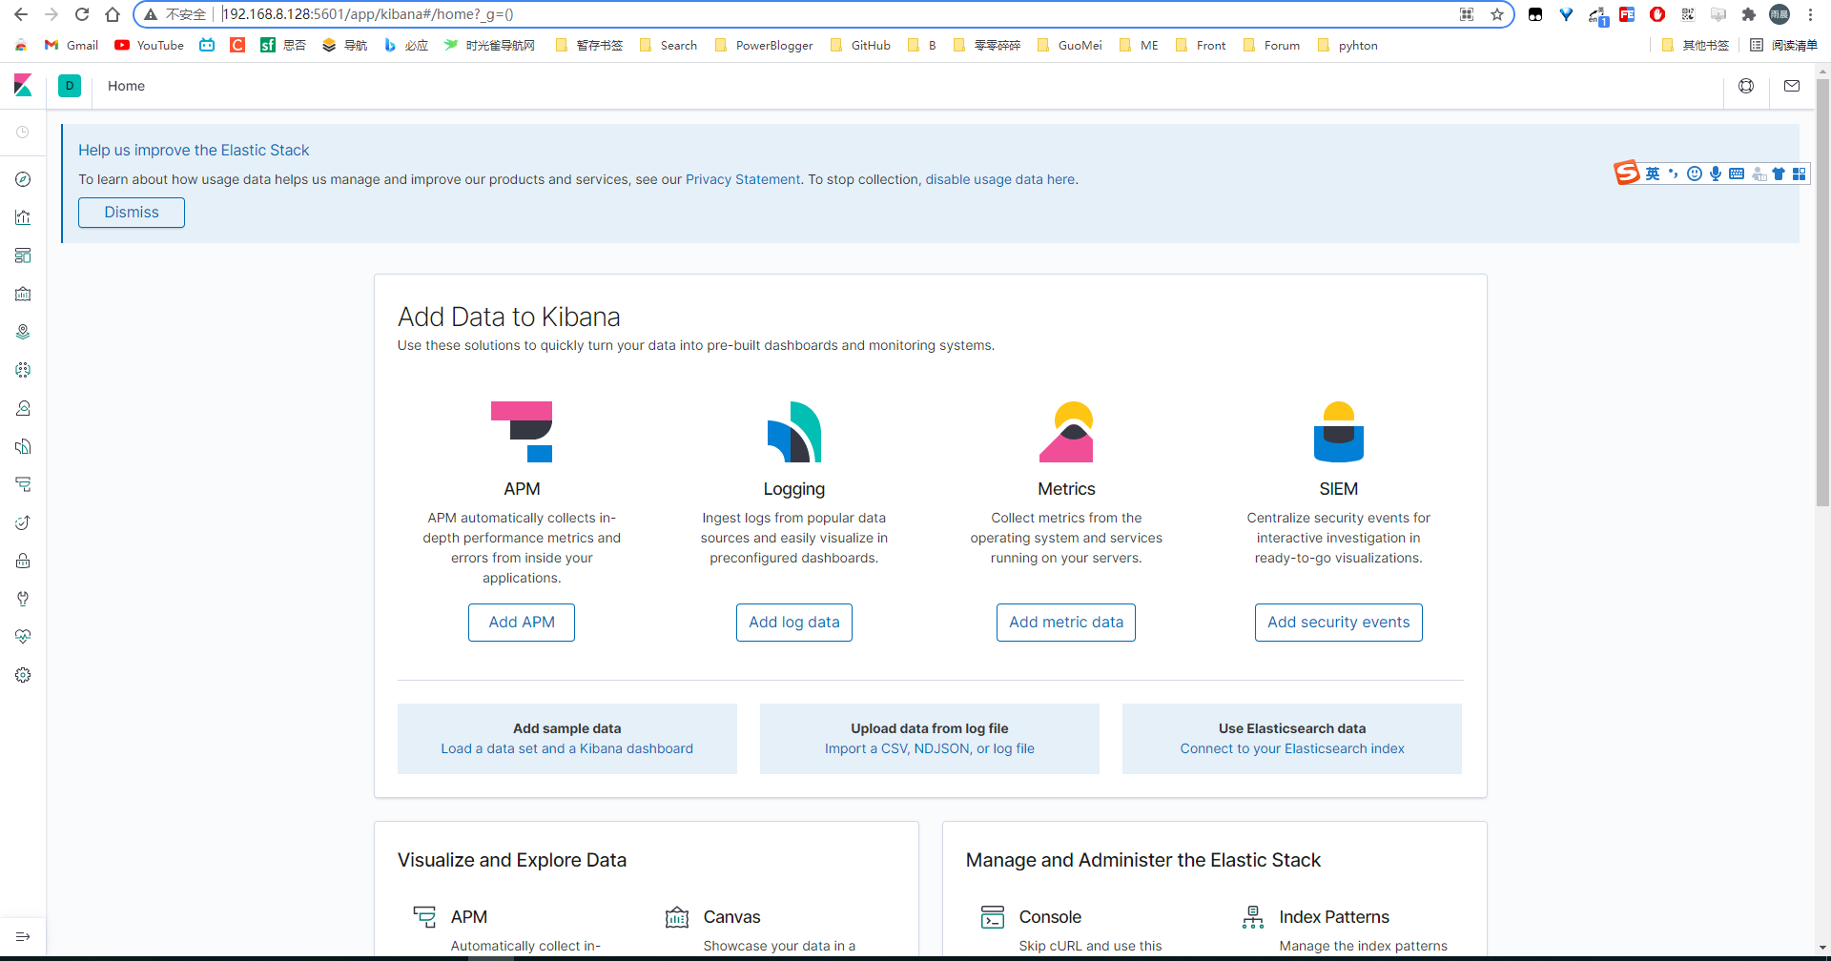Click the Home breadcrumb
The height and width of the screenshot is (961, 1831).
click(x=126, y=86)
